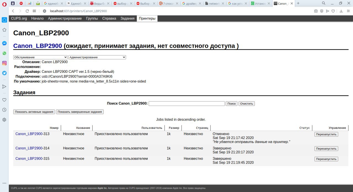Open the Canon_LBP2900-315 job link
This screenshot has width=353, height=192.
29,159
